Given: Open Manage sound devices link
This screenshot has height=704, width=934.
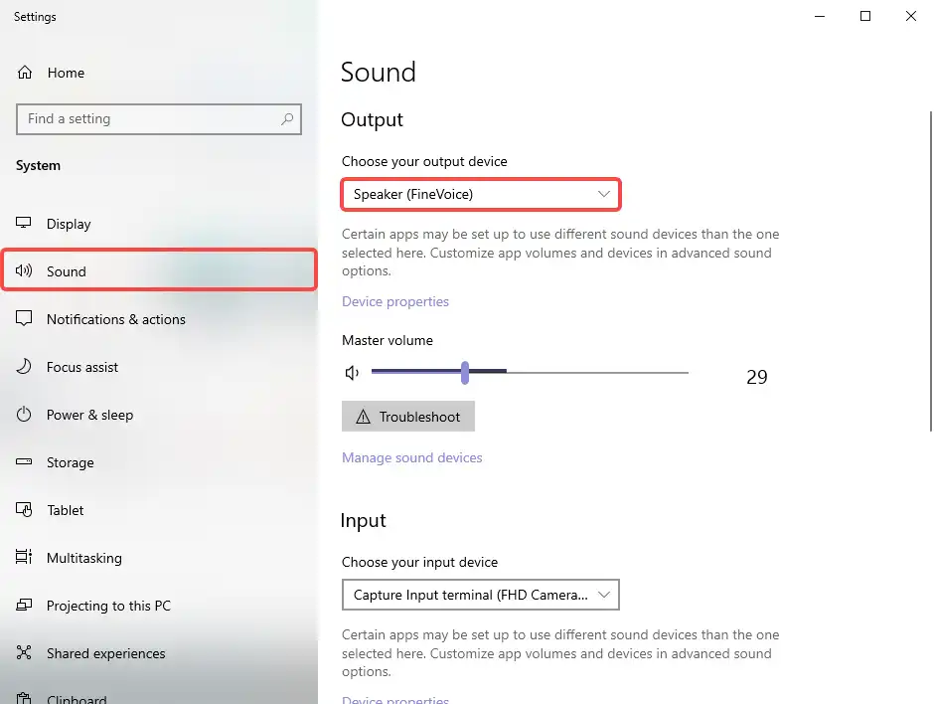Looking at the screenshot, I should 411,457.
